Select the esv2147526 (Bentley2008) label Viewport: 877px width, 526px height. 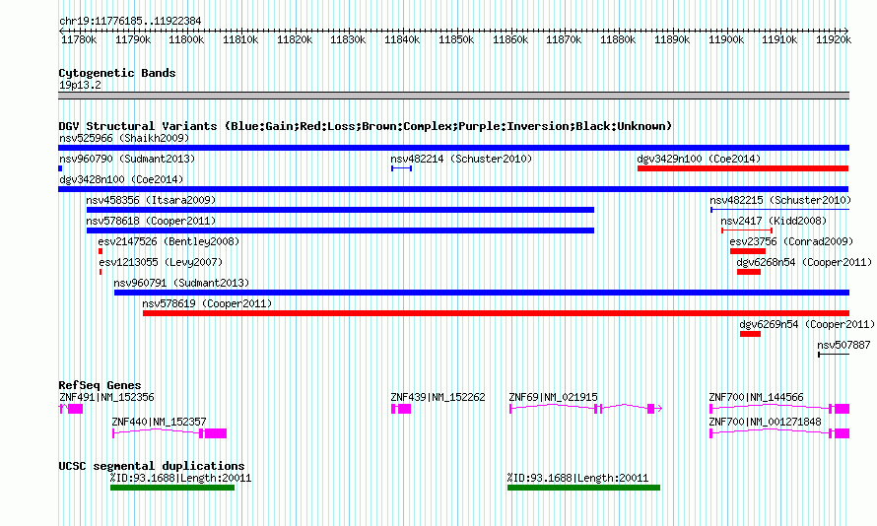(x=169, y=241)
